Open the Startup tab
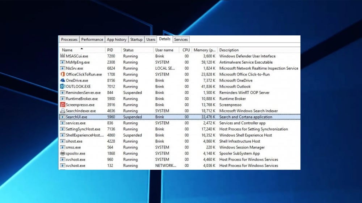362x203 pixels. point(136,40)
